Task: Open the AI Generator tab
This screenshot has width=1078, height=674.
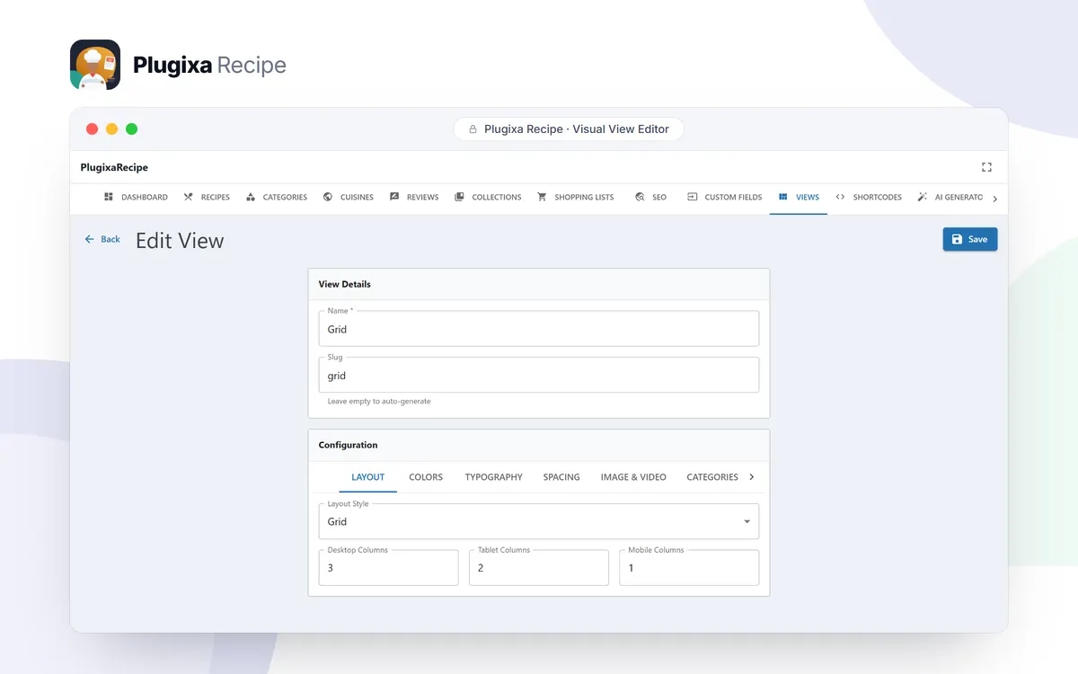Action: (949, 197)
